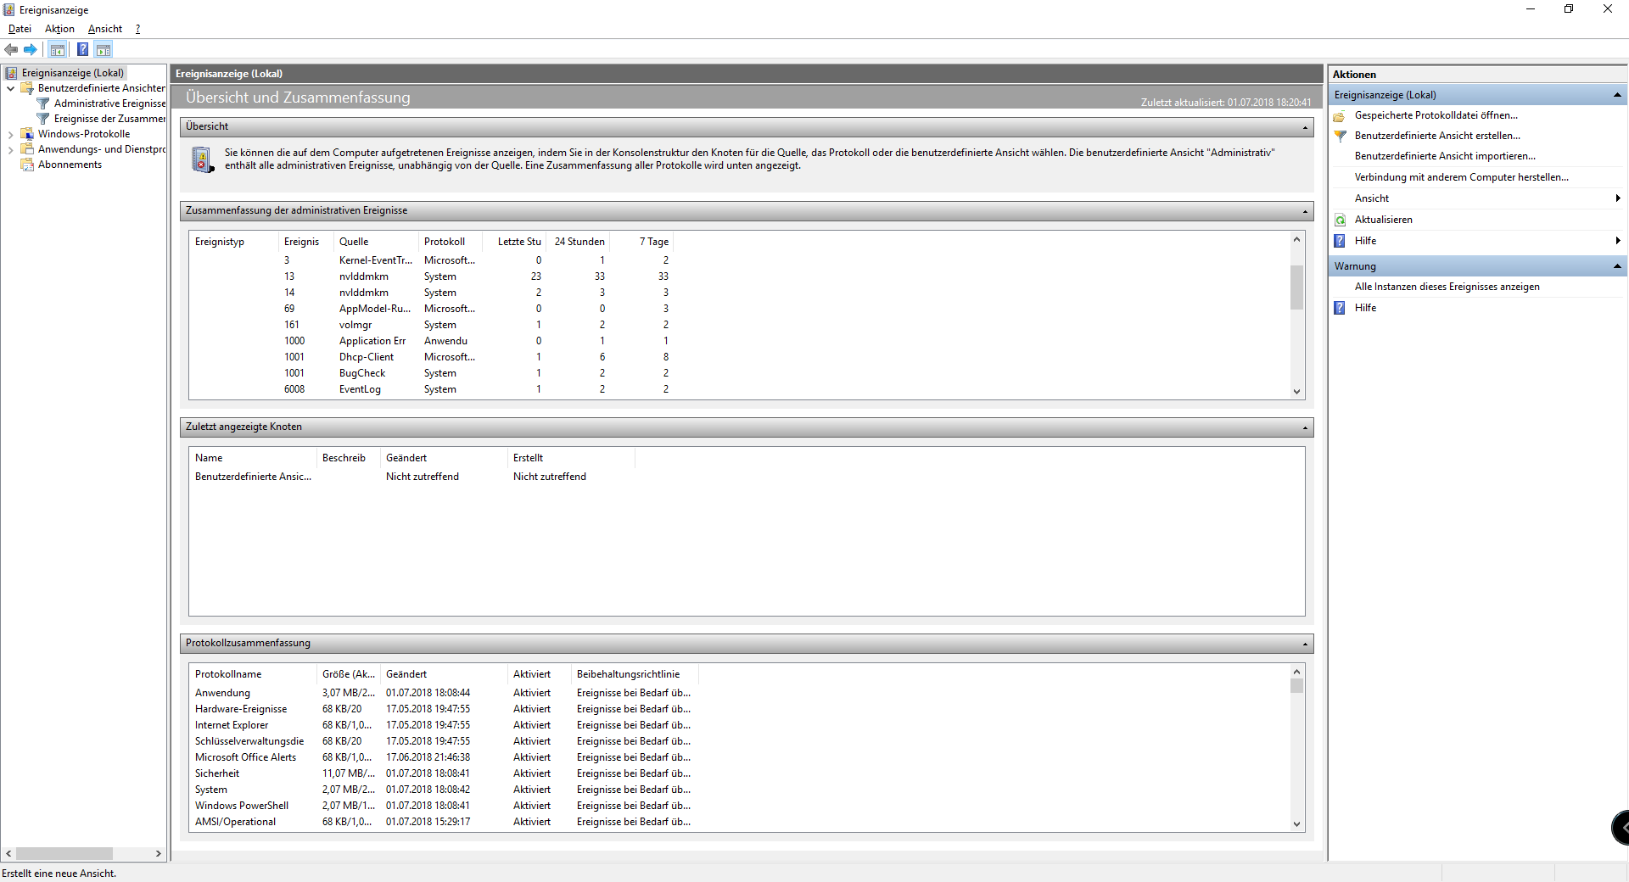Collapse Benutzerdefinierte Ansichten tree node
This screenshot has width=1629, height=882.
pos(10,88)
